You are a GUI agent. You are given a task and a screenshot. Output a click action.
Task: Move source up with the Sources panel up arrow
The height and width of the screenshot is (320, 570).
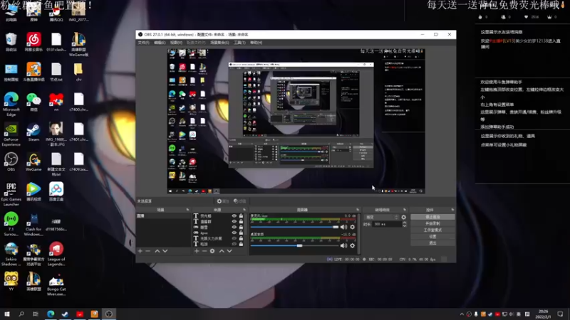pos(222,251)
